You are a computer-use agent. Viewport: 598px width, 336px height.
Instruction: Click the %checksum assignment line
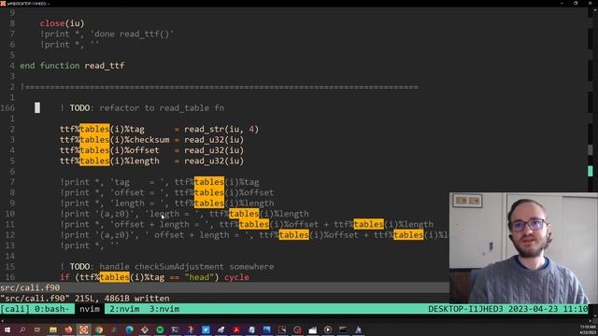pyautogui.click(x=151, y=140)
